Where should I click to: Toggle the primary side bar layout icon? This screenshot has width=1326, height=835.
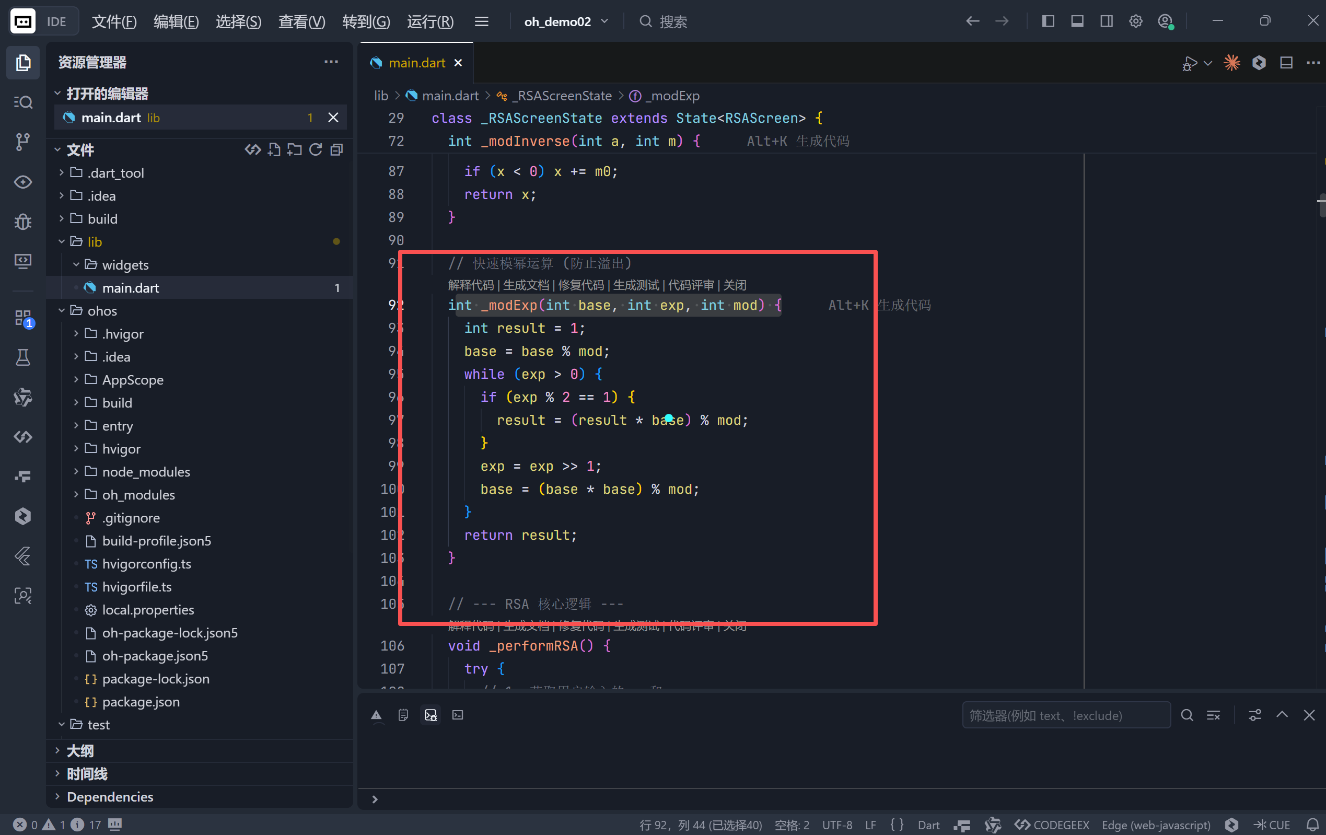tap(1048, 21)
